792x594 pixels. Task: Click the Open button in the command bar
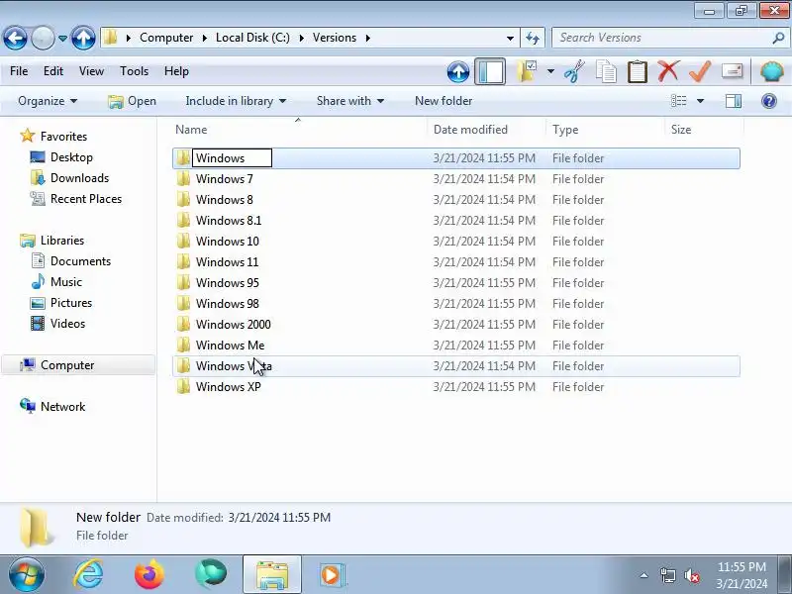point(133,101)
